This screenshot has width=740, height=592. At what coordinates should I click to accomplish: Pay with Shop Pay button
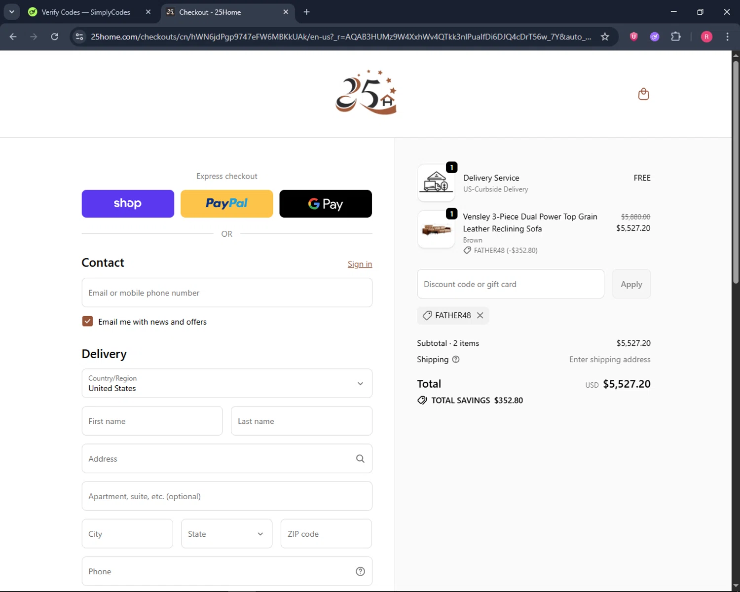pos(128,204)
